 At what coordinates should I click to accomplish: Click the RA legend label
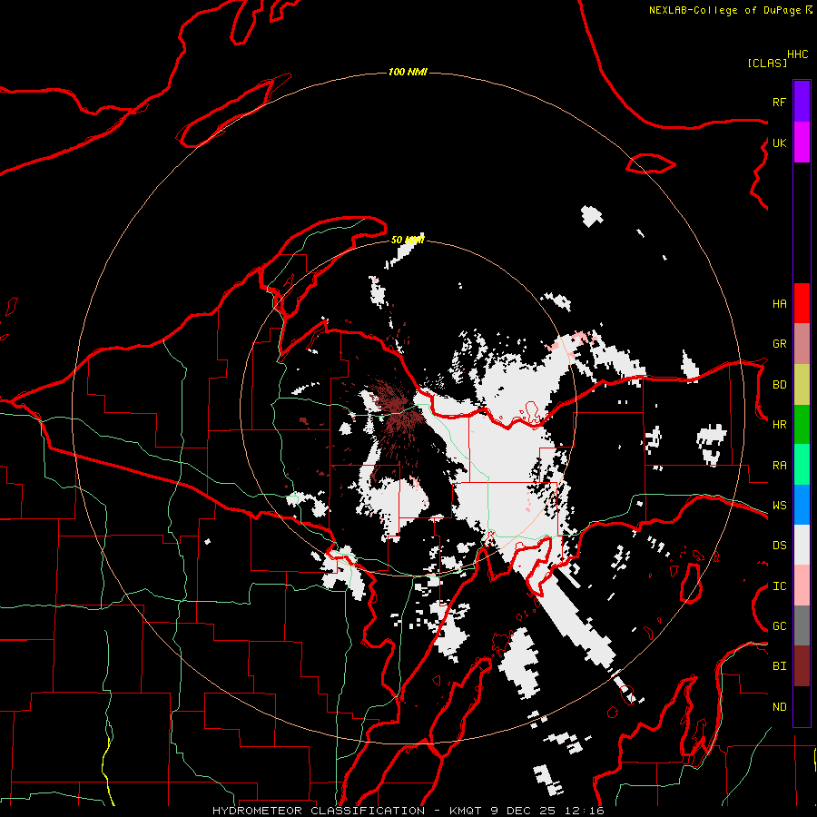(779, 465)
